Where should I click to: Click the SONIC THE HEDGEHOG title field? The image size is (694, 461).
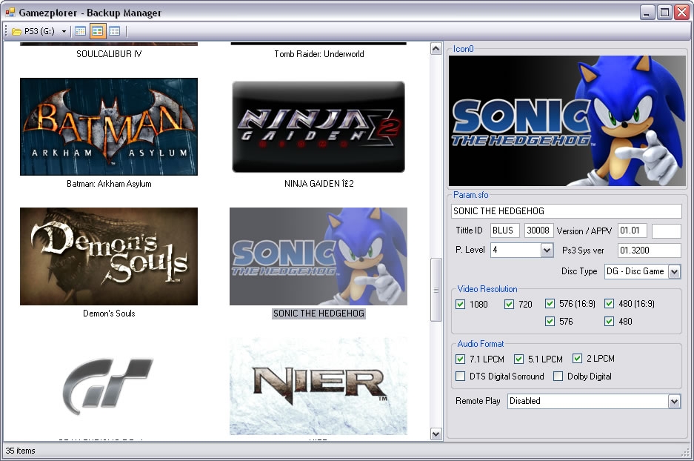pos(566,211)
